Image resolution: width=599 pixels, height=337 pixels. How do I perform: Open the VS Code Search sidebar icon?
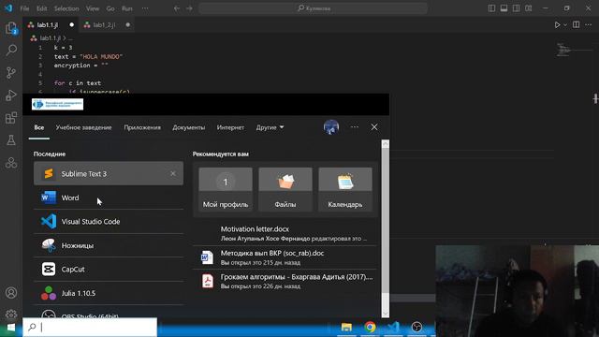[11, 50]
